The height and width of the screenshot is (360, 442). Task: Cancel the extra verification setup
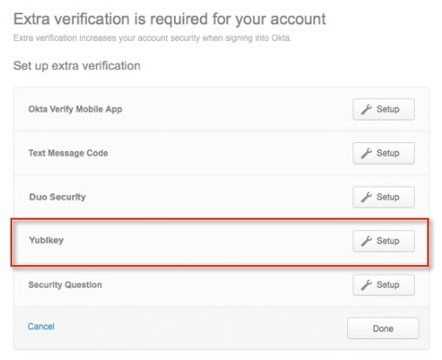[x=41, y=326]
